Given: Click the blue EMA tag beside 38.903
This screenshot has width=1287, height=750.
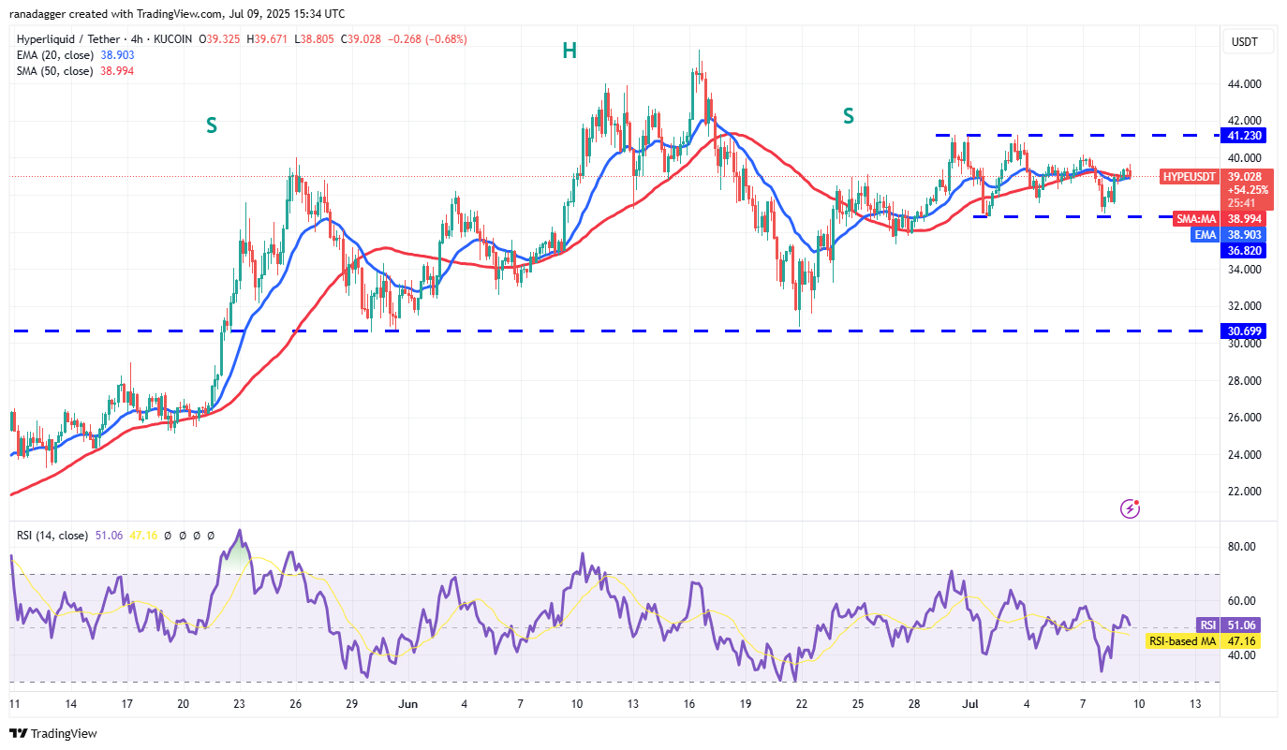Looking at the screenshot, I should (1205, 234).
